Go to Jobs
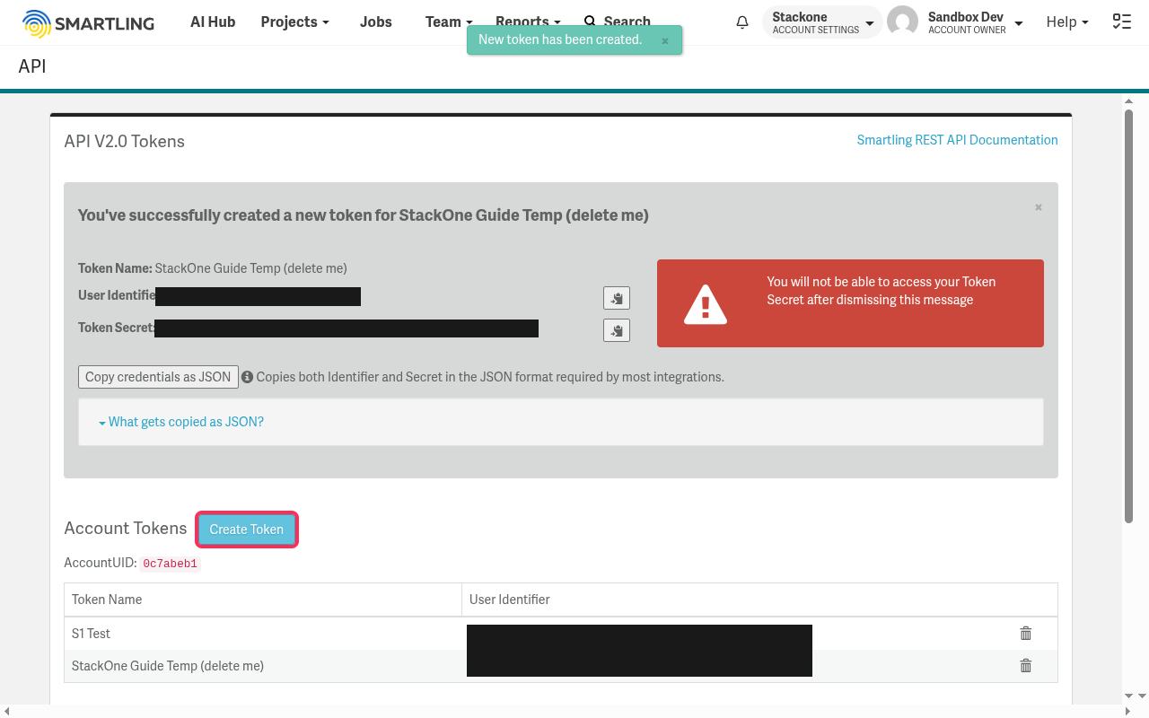Image resolution: width=1149 pixels, height=718 pixels. [x=376, y=22]
